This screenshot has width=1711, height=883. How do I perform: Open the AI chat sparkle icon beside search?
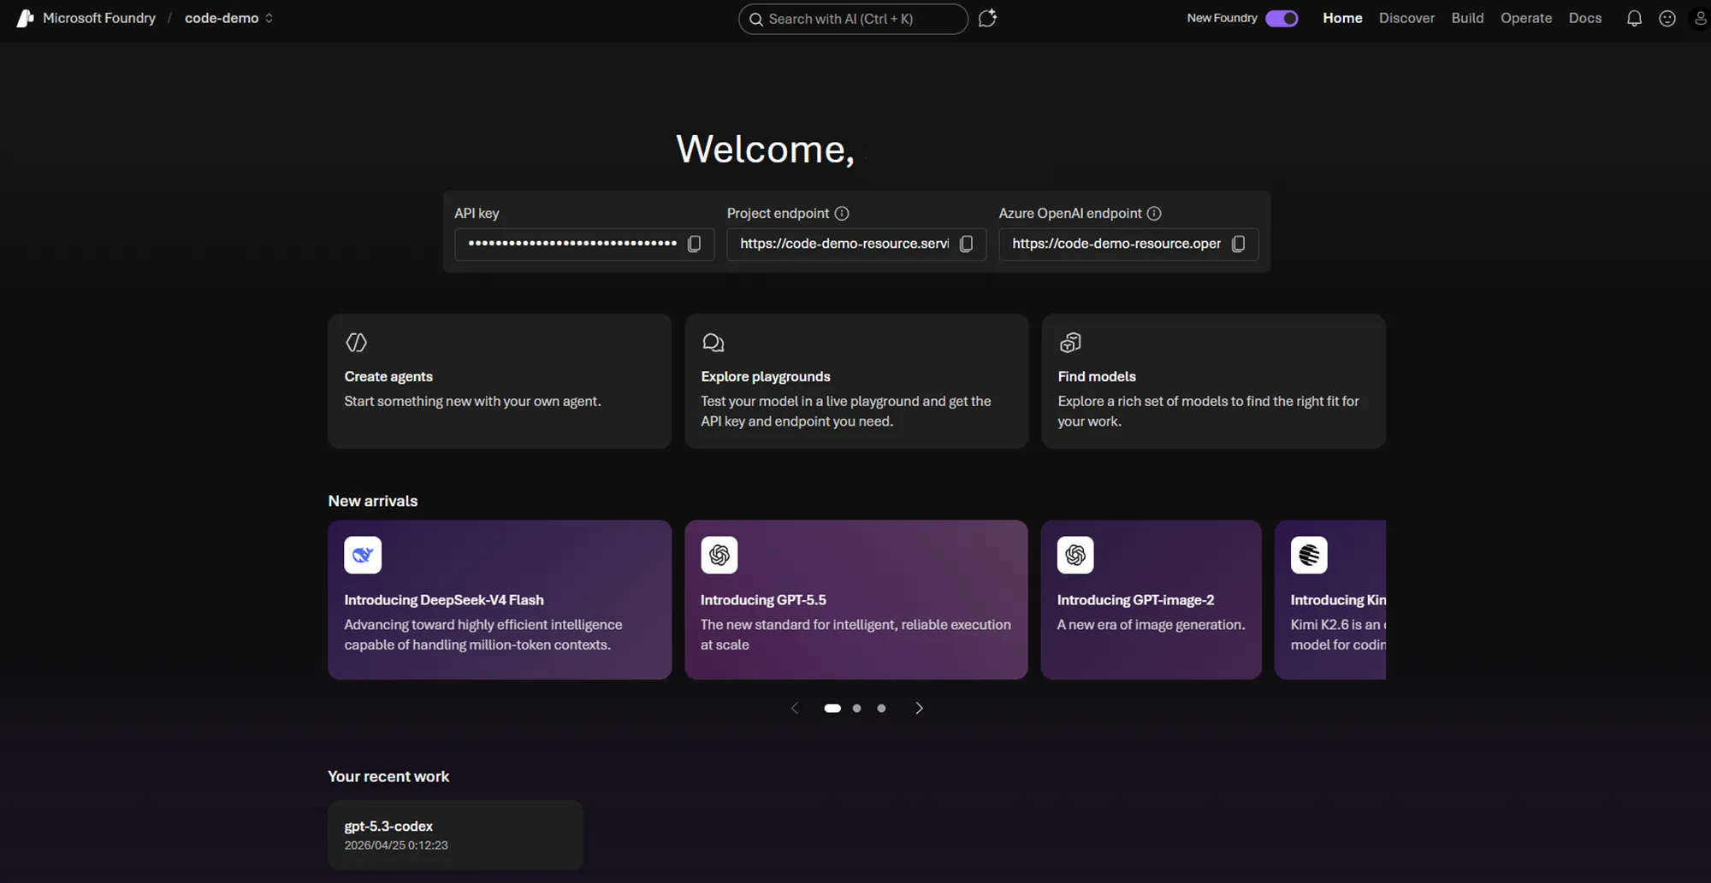(987, 18)
